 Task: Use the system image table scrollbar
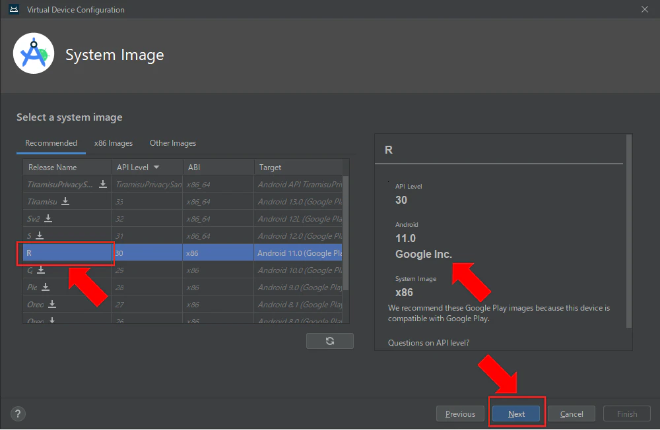(346, 233)
